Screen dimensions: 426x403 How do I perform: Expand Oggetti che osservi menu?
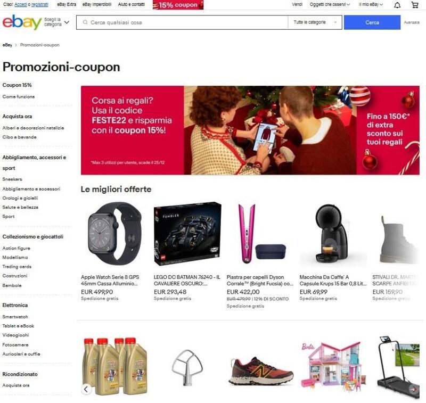(x=330, y=5)
